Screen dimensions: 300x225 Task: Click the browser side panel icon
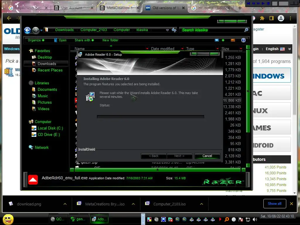tap(272, 18)
